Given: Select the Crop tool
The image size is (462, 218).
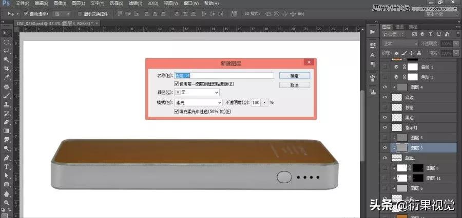Looking at the screenshot, I should [6, 69].
